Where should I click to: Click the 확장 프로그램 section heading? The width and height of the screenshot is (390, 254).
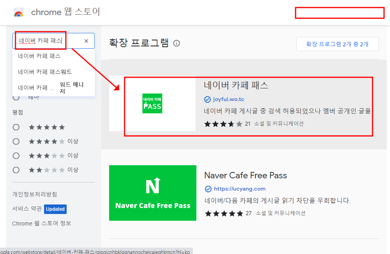point(139,43)
